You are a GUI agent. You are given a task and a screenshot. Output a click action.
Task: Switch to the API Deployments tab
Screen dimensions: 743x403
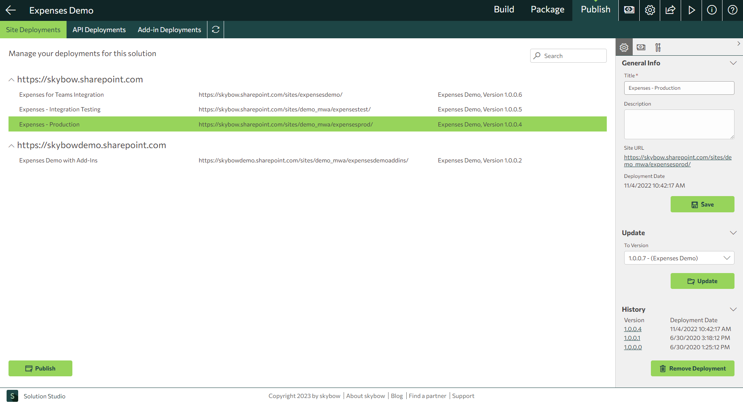click(99, 29)
